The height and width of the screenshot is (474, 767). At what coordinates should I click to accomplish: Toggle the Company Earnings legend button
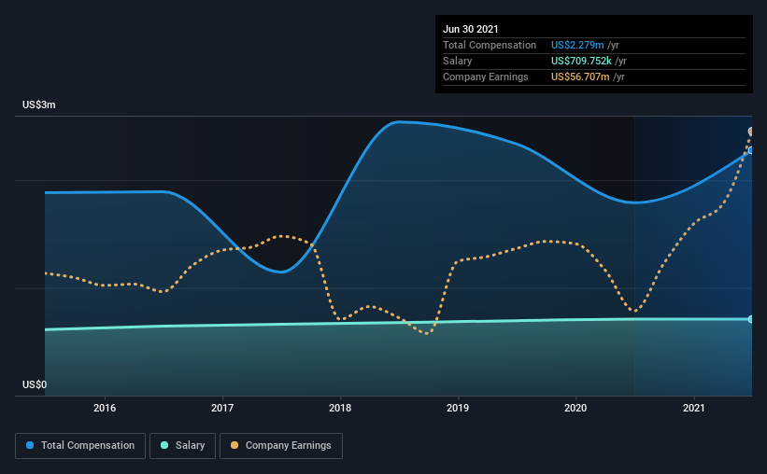click(x=281, y=446)
